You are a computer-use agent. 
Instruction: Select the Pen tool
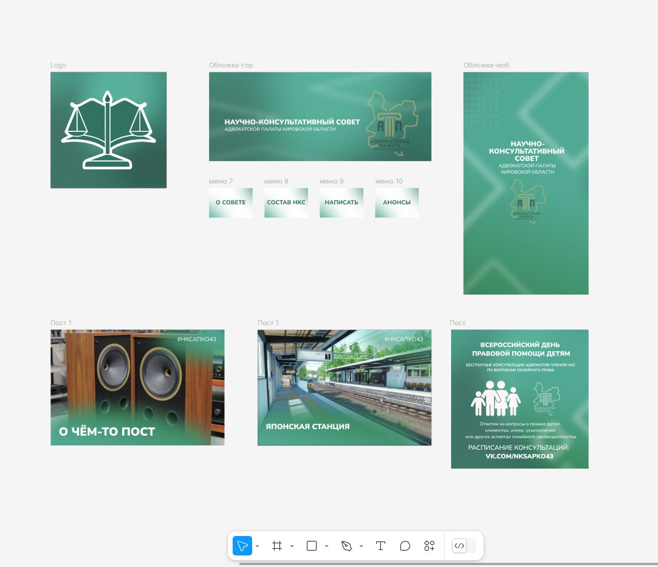(346, 546)
